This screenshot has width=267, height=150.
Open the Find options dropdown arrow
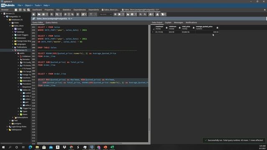click(x=60, y=15)
